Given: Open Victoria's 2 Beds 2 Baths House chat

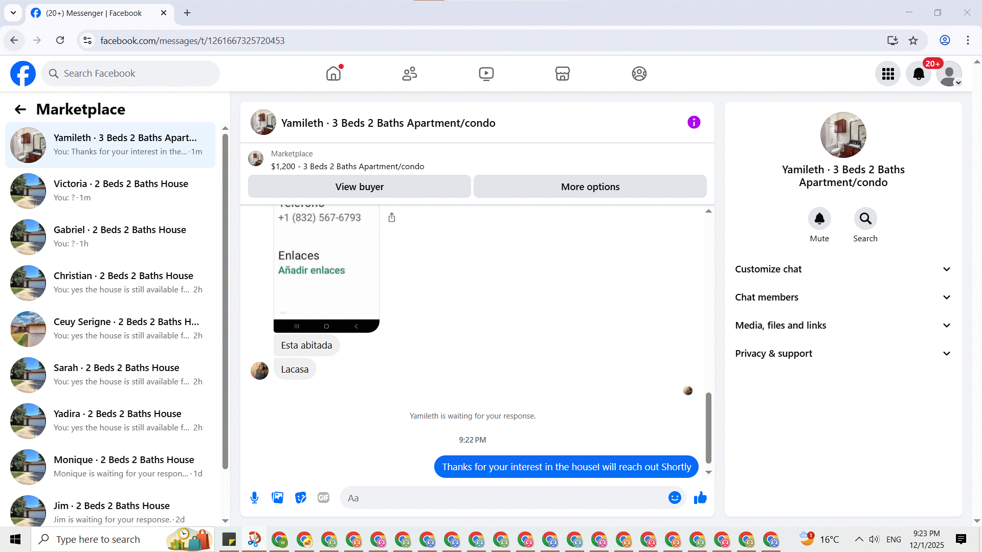Looking at the screenshot, I should click(110, 191).
